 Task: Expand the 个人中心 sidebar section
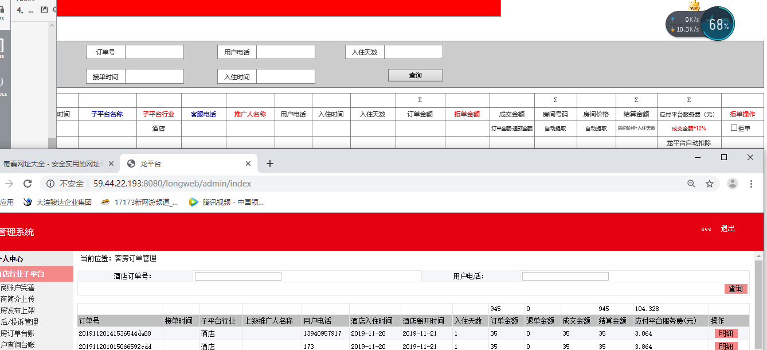click(37, 259)
